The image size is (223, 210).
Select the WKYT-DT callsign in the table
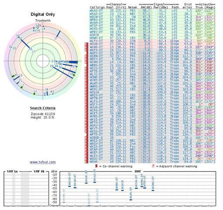(x=96, y=129)
